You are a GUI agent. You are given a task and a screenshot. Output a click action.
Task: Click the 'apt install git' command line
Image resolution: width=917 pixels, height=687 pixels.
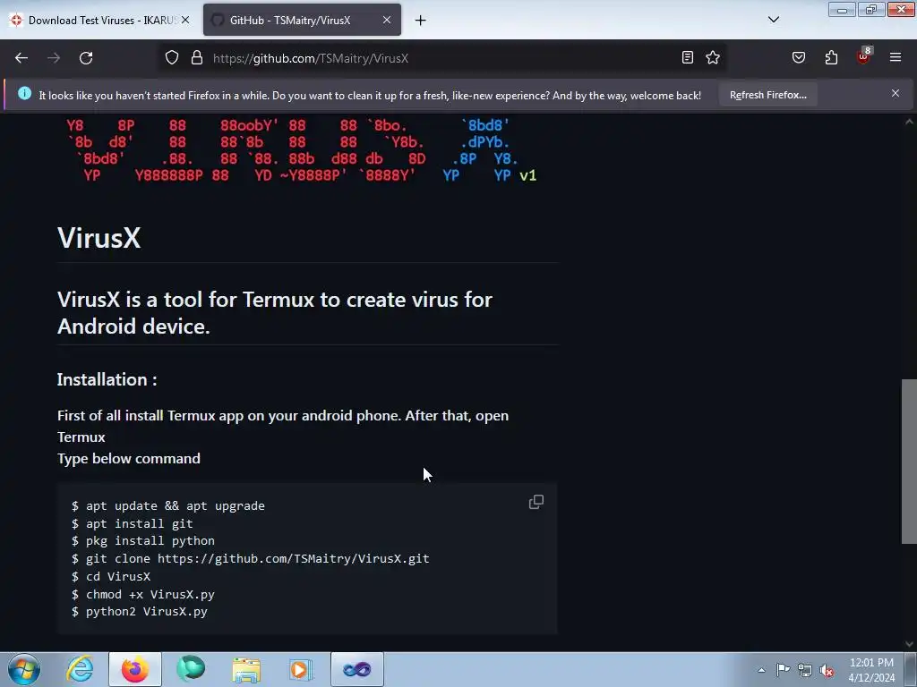(133, 523)
